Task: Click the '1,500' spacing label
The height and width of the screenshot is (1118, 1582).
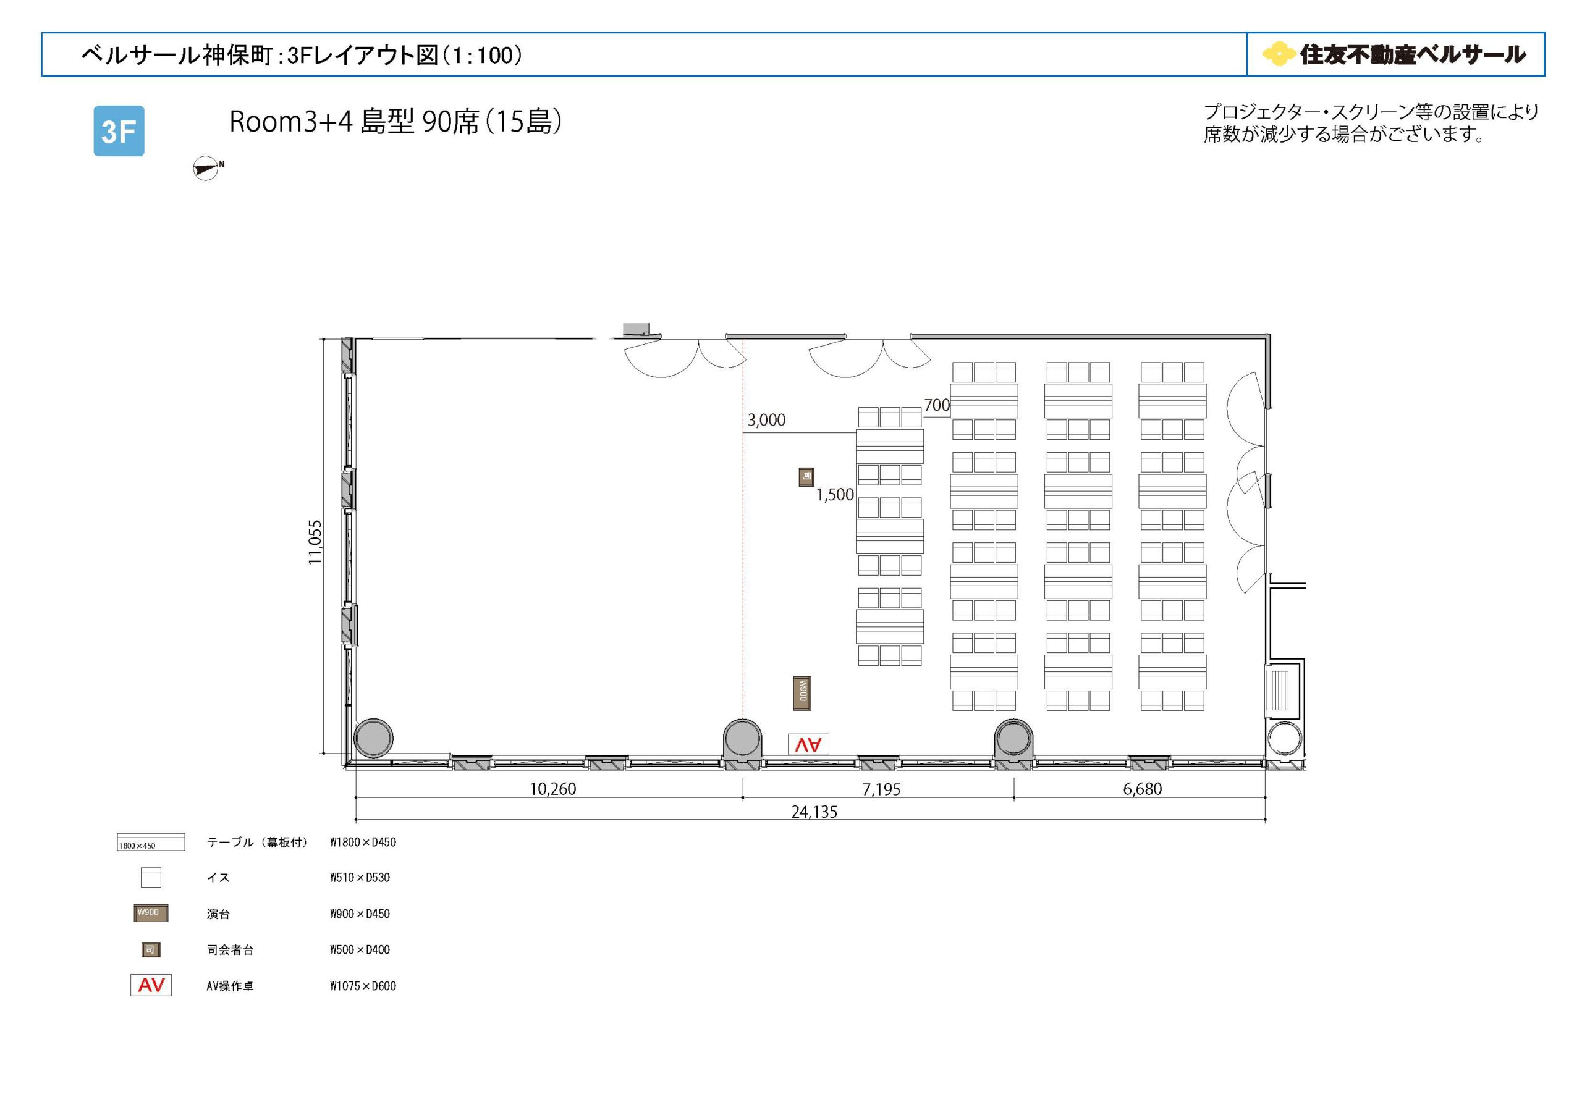Action: (835, 495)
